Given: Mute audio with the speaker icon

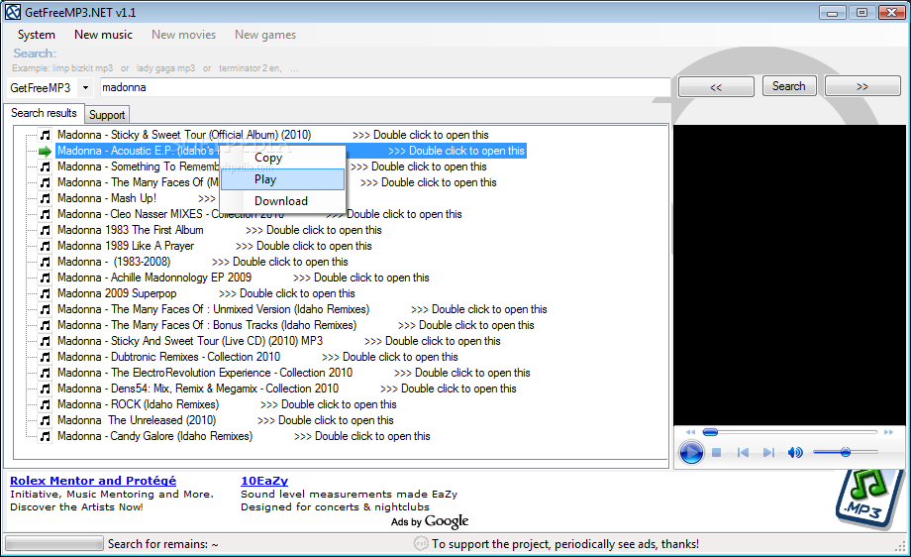Looking at the screenshot, I should tap(795, 452).
